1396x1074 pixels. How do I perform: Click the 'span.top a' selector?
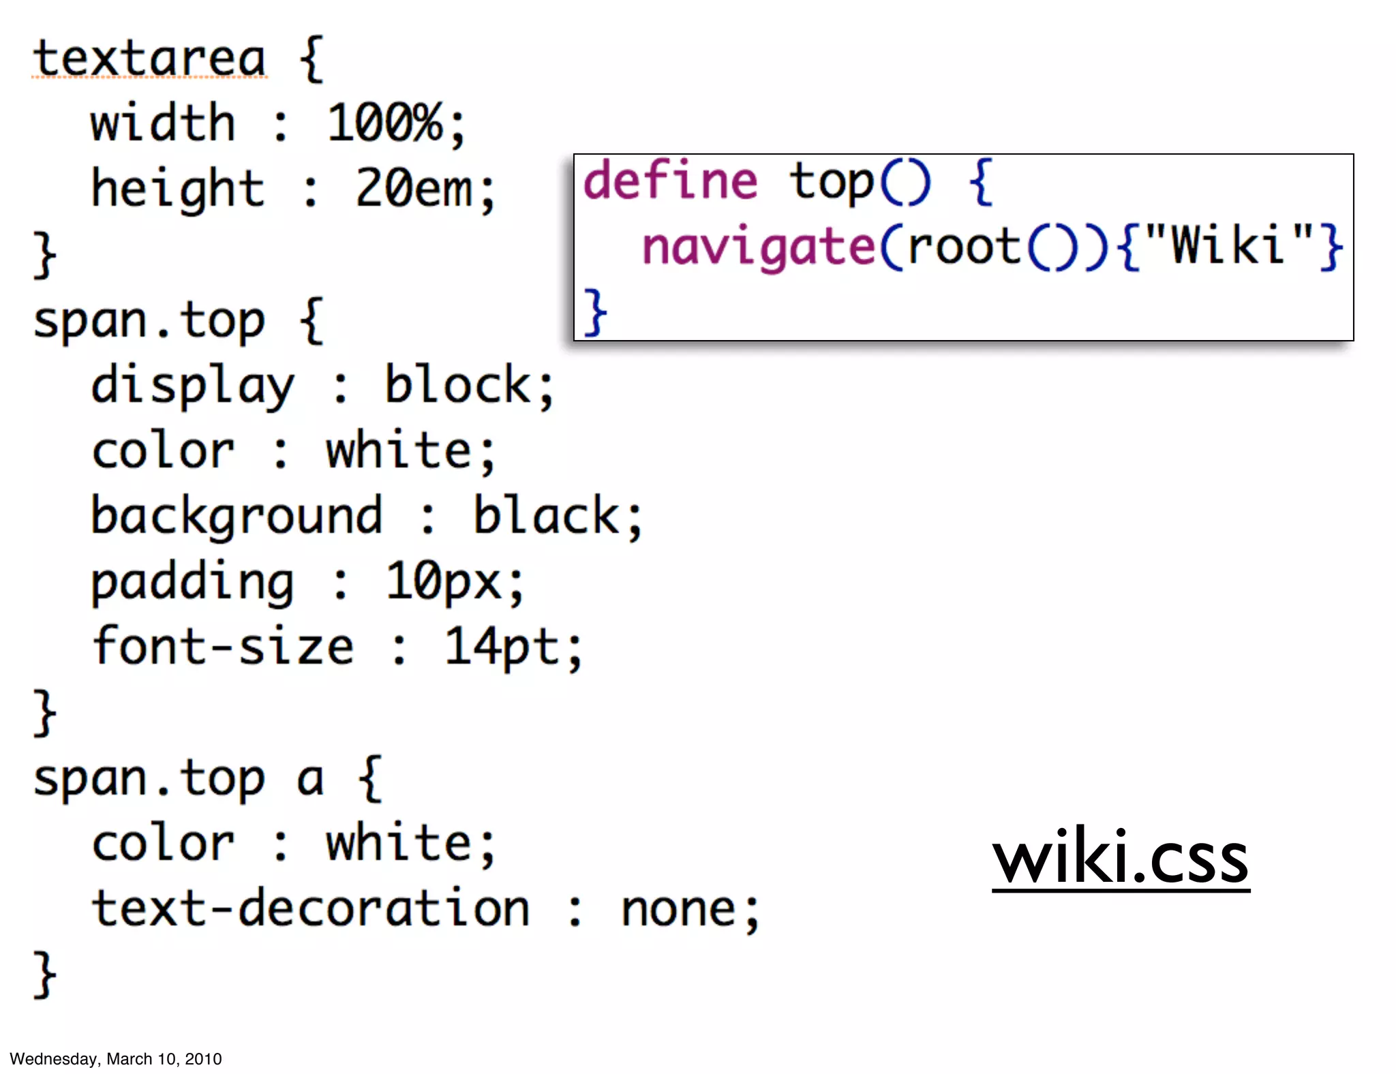pos(179,779)
